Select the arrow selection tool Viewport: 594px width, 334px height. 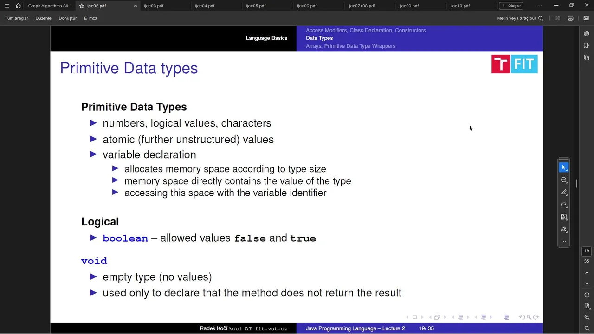(x=564, y=167)
